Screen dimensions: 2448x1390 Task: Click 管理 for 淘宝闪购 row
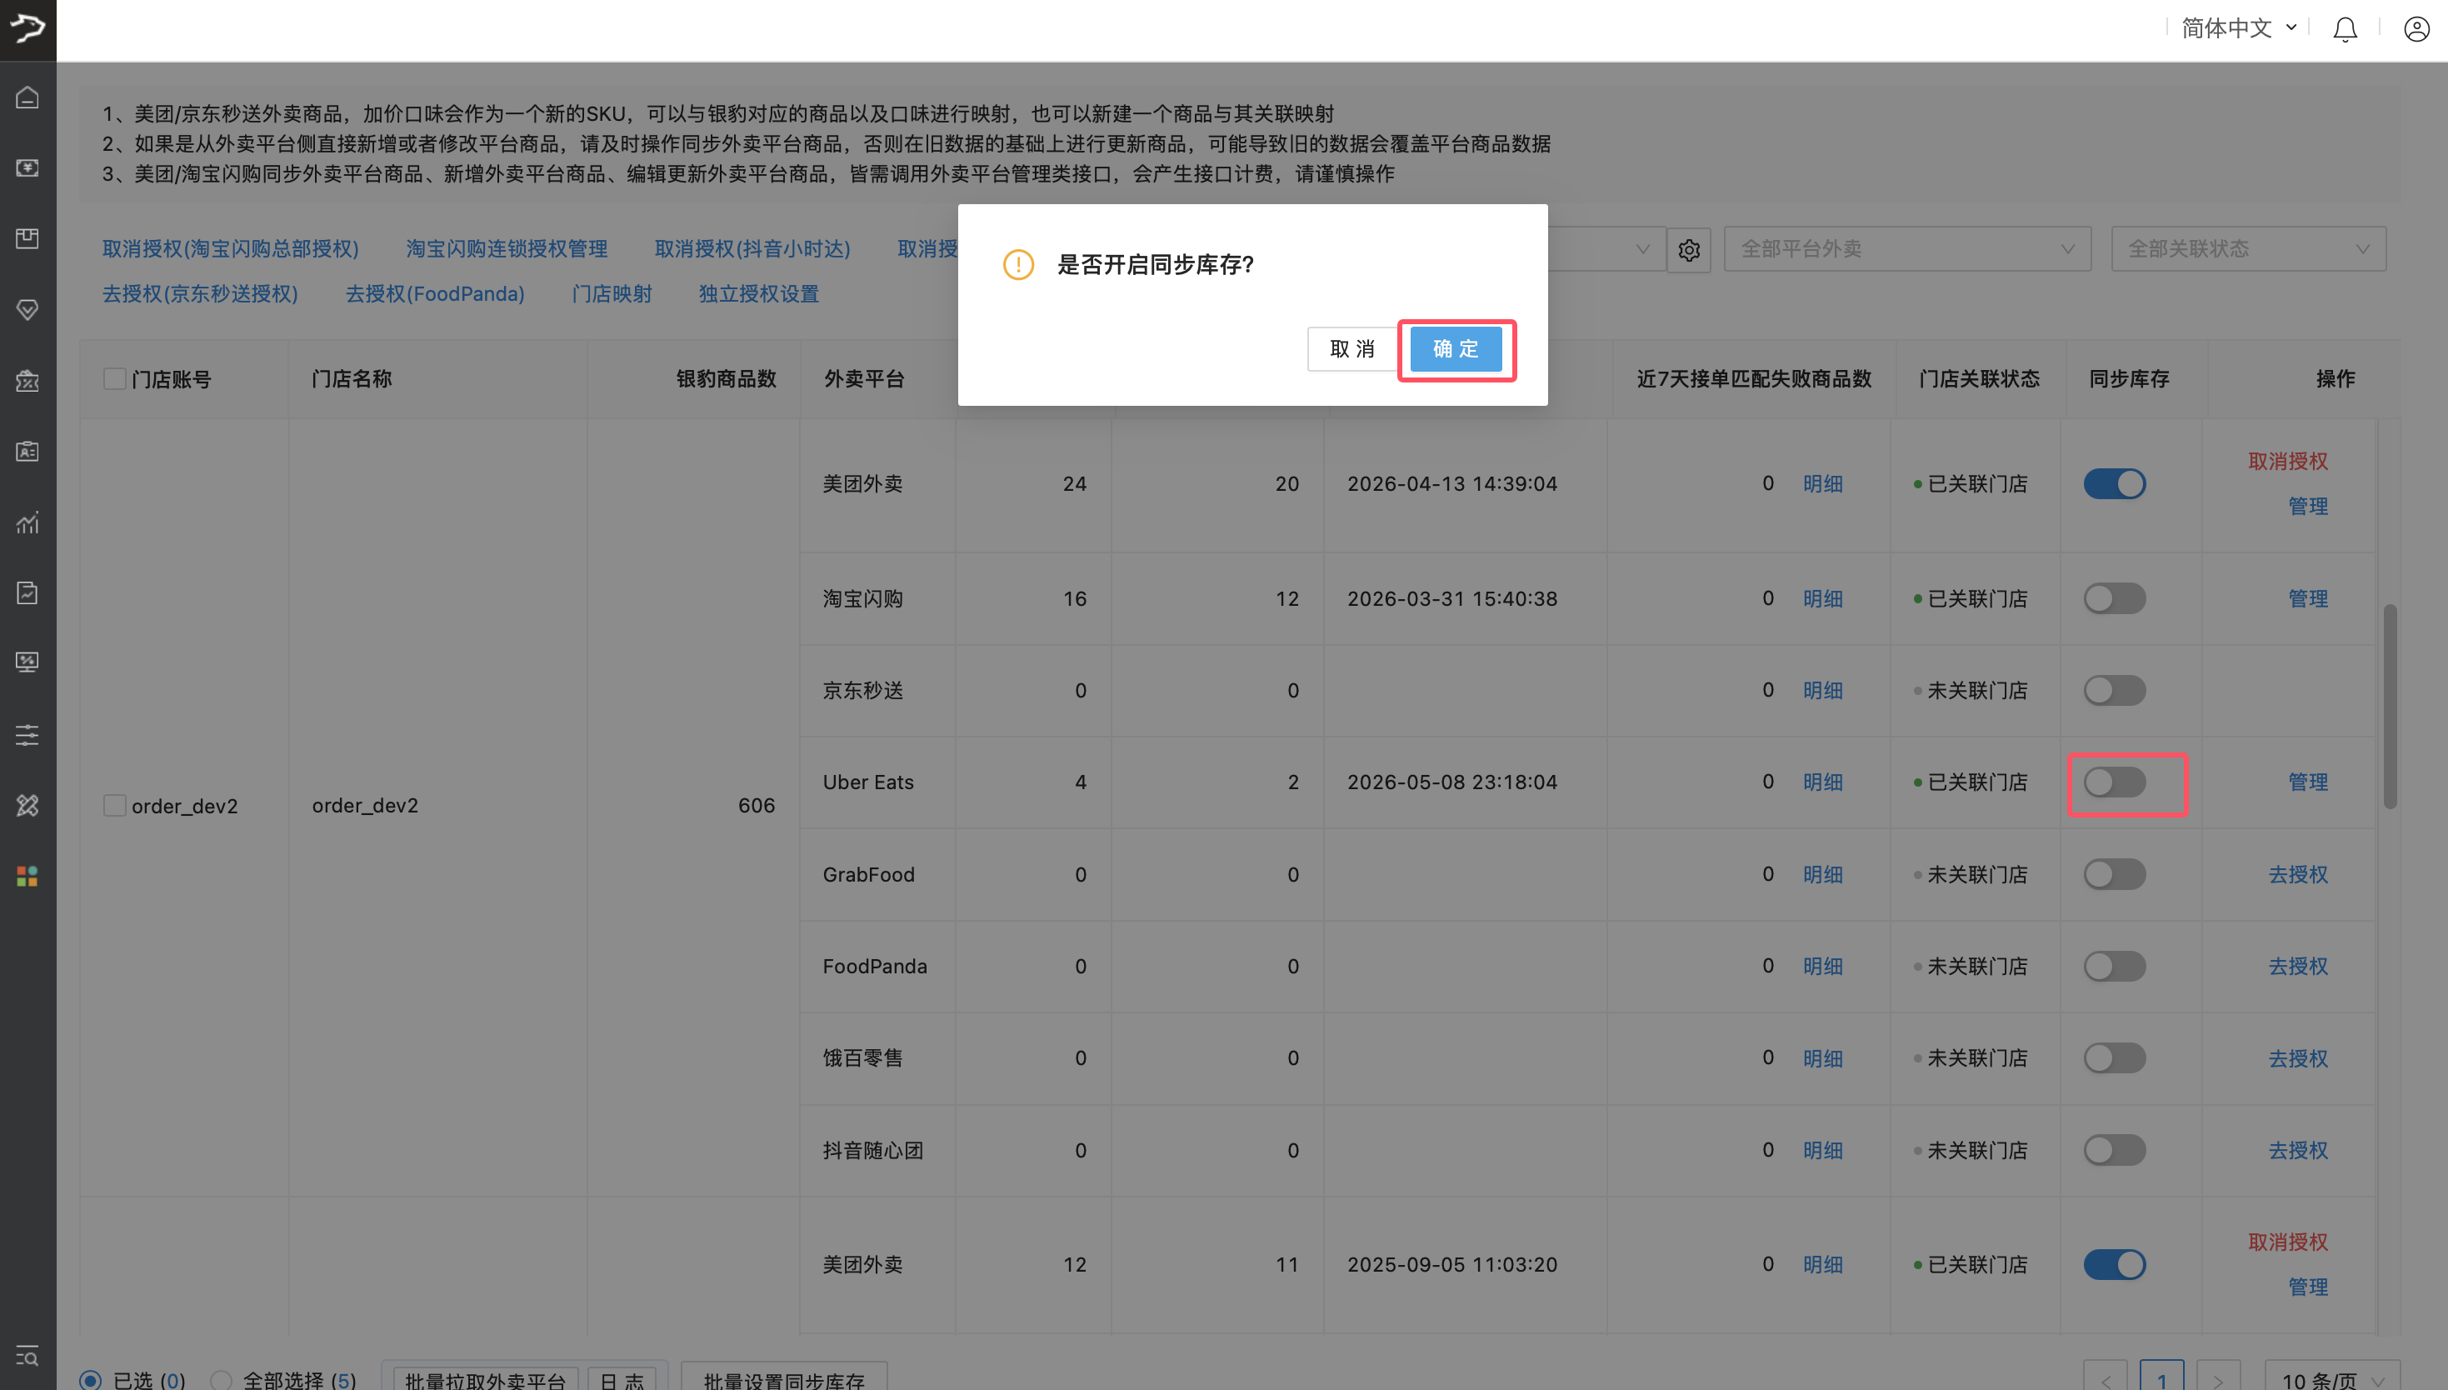pos(2308,598)
